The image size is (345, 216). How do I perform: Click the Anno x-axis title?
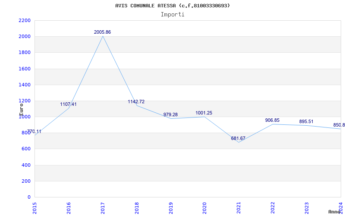(334, 212)
